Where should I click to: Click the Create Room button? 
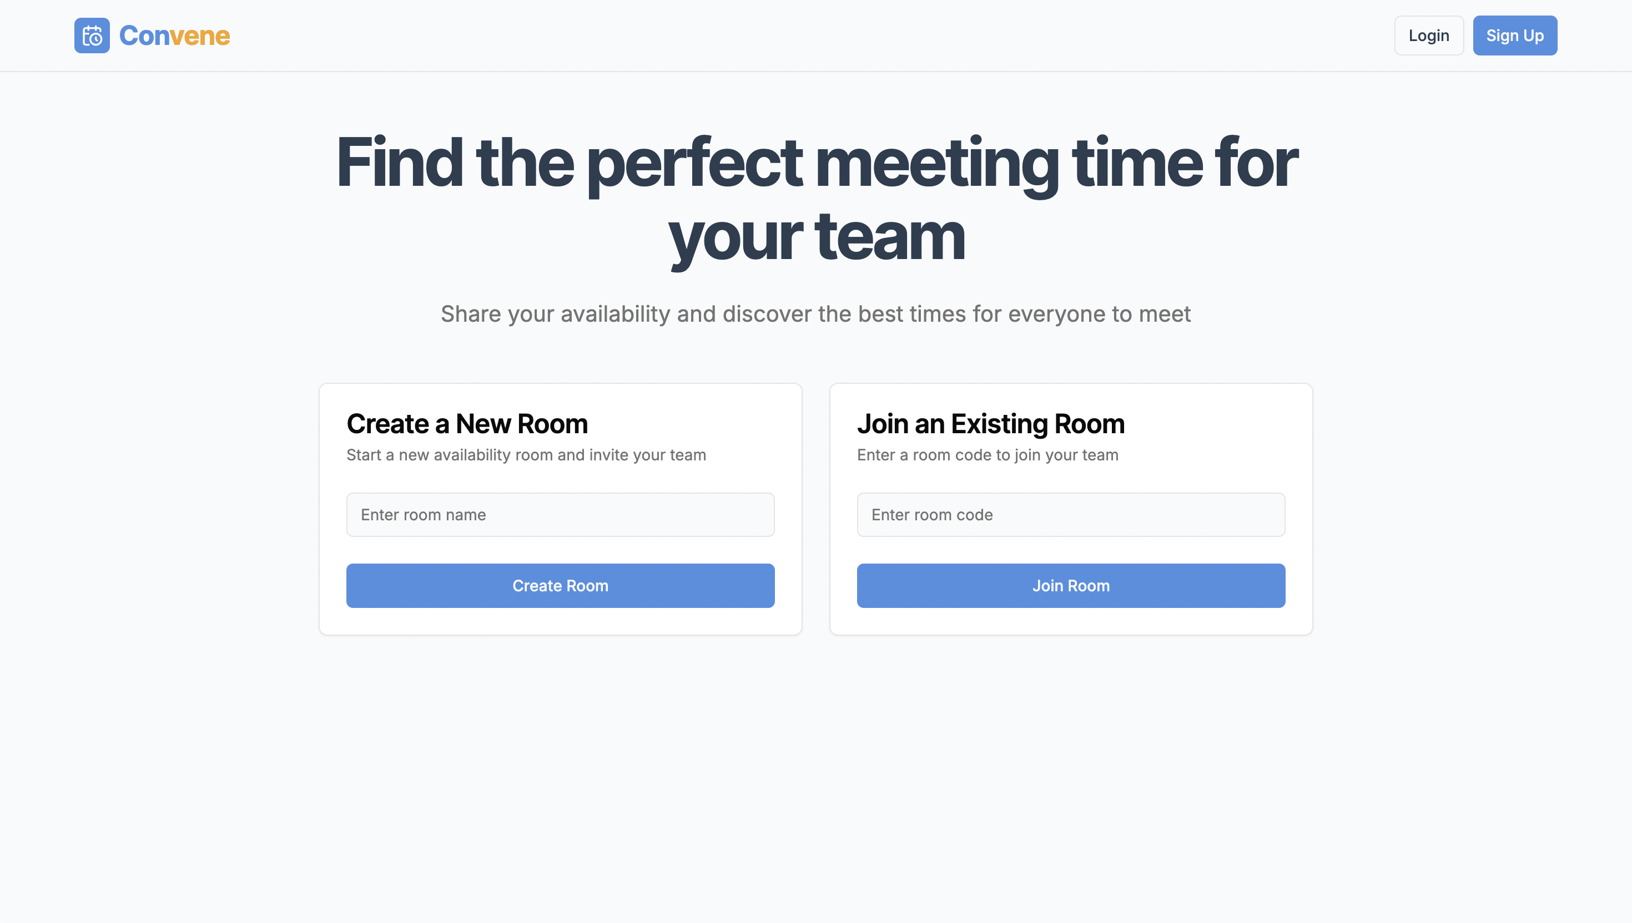click(x=560, y=586)
